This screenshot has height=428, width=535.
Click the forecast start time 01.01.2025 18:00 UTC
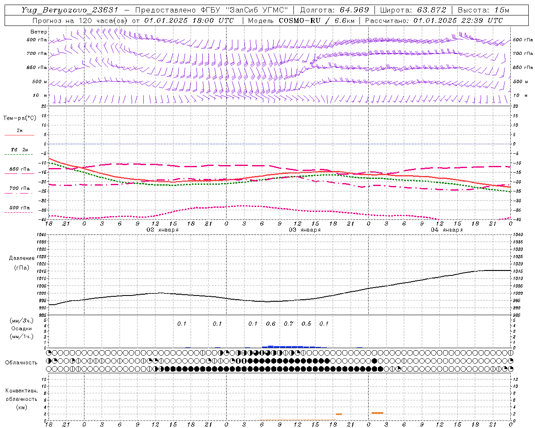pyautogui.click(x=189, y=20)
